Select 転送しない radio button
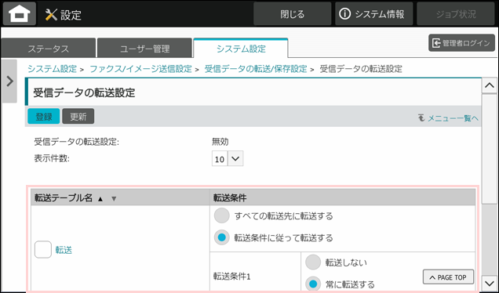The height and width of the screenshot is (293, 499). click(x=313, y=262)
